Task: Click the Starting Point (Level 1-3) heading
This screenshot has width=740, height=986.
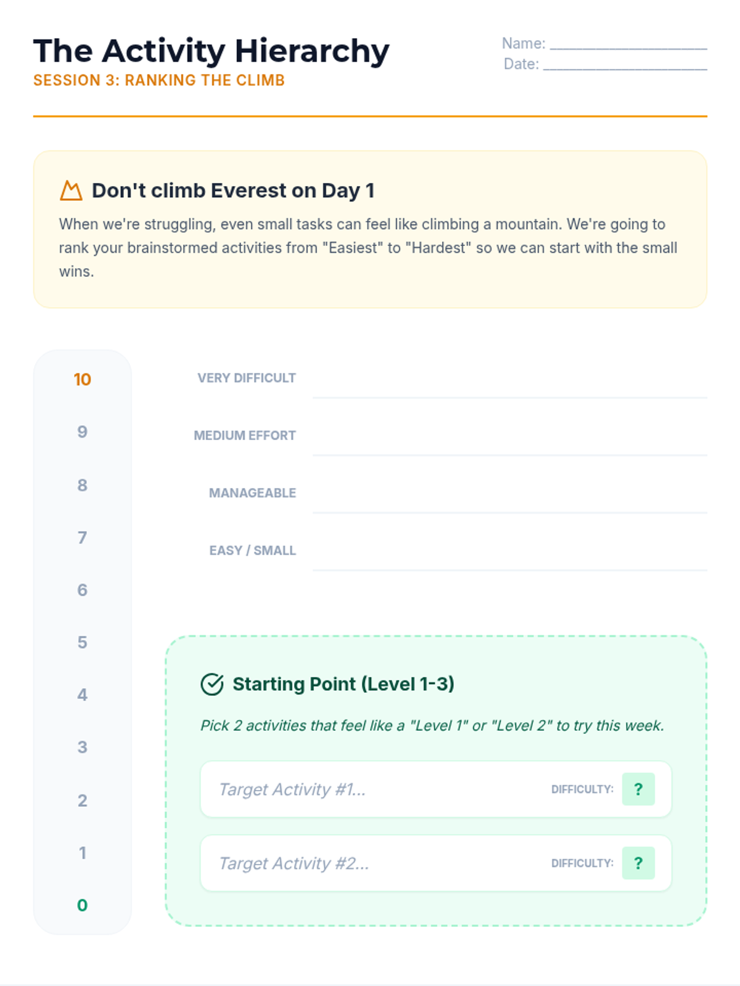Action: [343, 684]
